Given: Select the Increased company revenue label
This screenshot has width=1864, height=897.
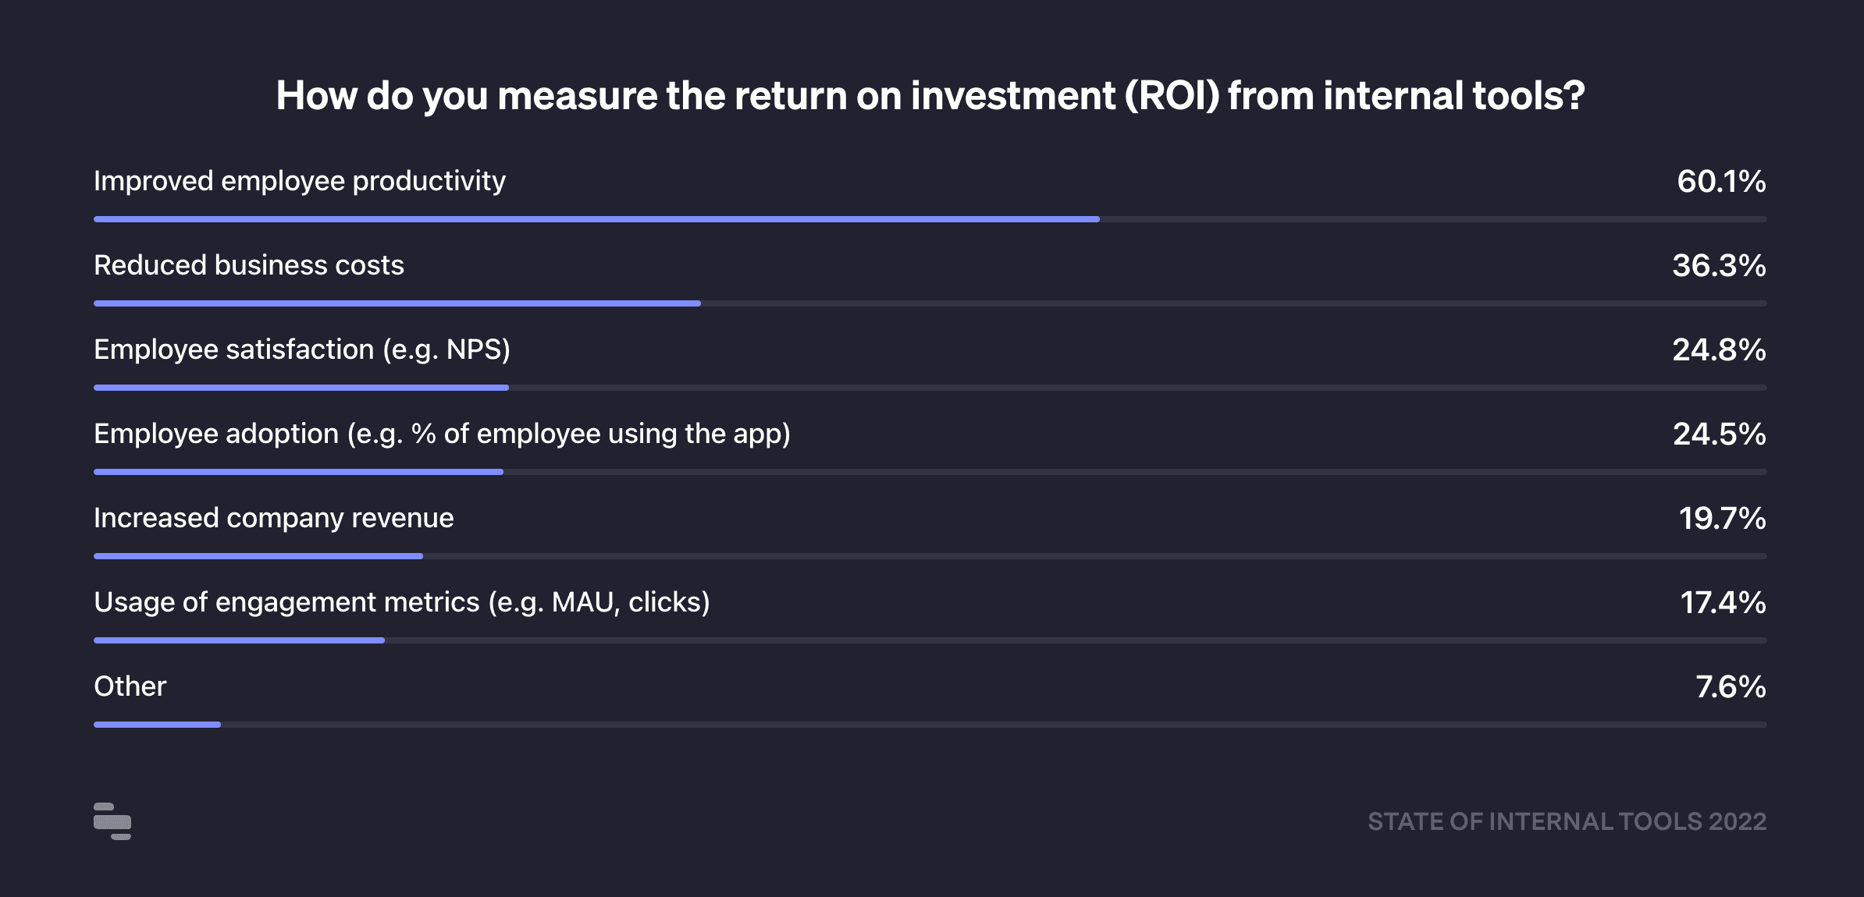Looking at the screenshot, I should 274,518.
